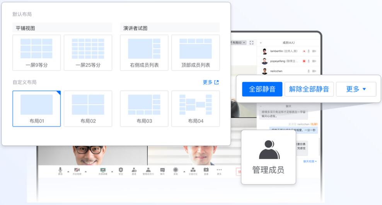Toggle neilcchen's microphone in member list
Screen dimensions: 382x205
coord(309,71)
